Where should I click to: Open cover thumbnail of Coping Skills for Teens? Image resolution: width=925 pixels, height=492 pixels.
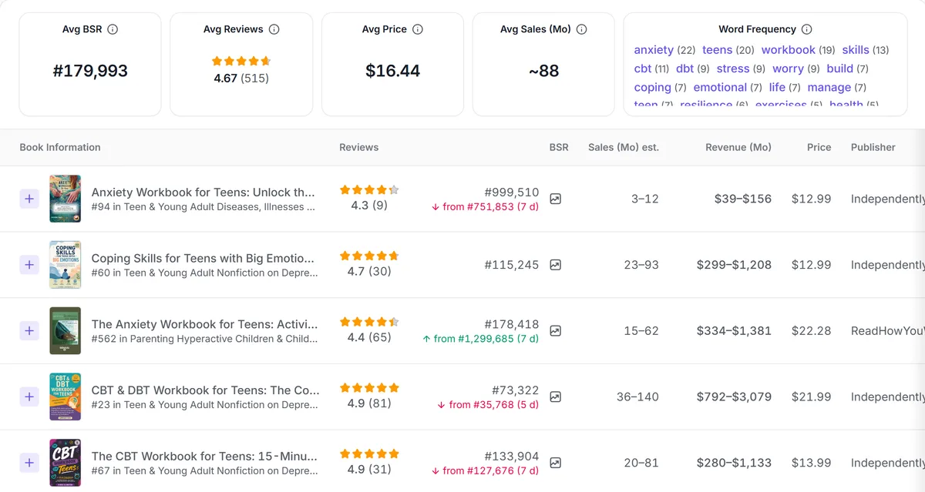tap(66, 265)
